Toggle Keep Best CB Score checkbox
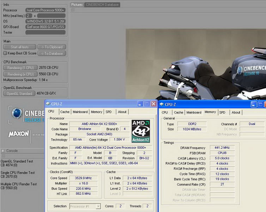The height and width of the screenshot is (212, 266). [x=5, y=53]
